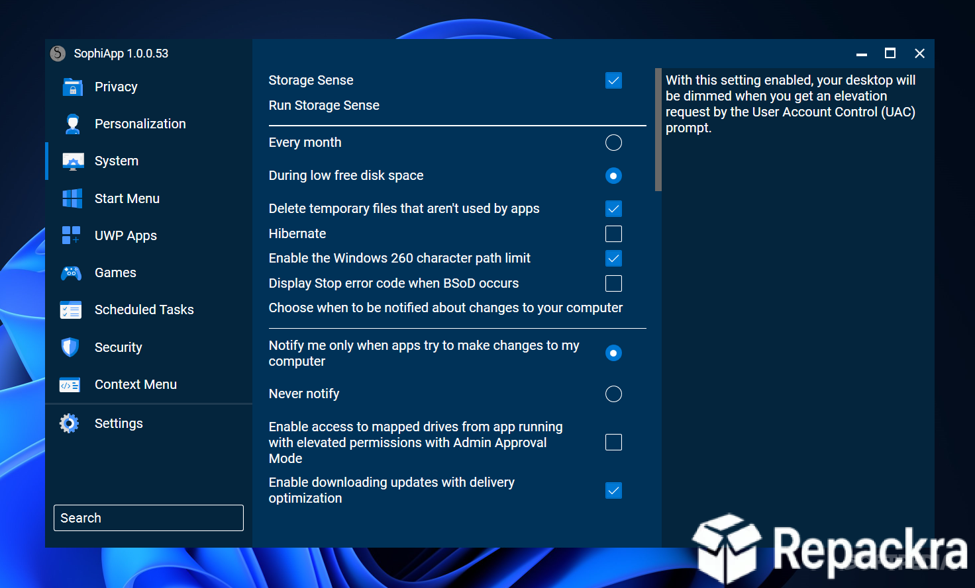This screenshot has width=975, height=588.
Task: Select Every month radio option
Action: pyautogui.click(x=614, y=143)
